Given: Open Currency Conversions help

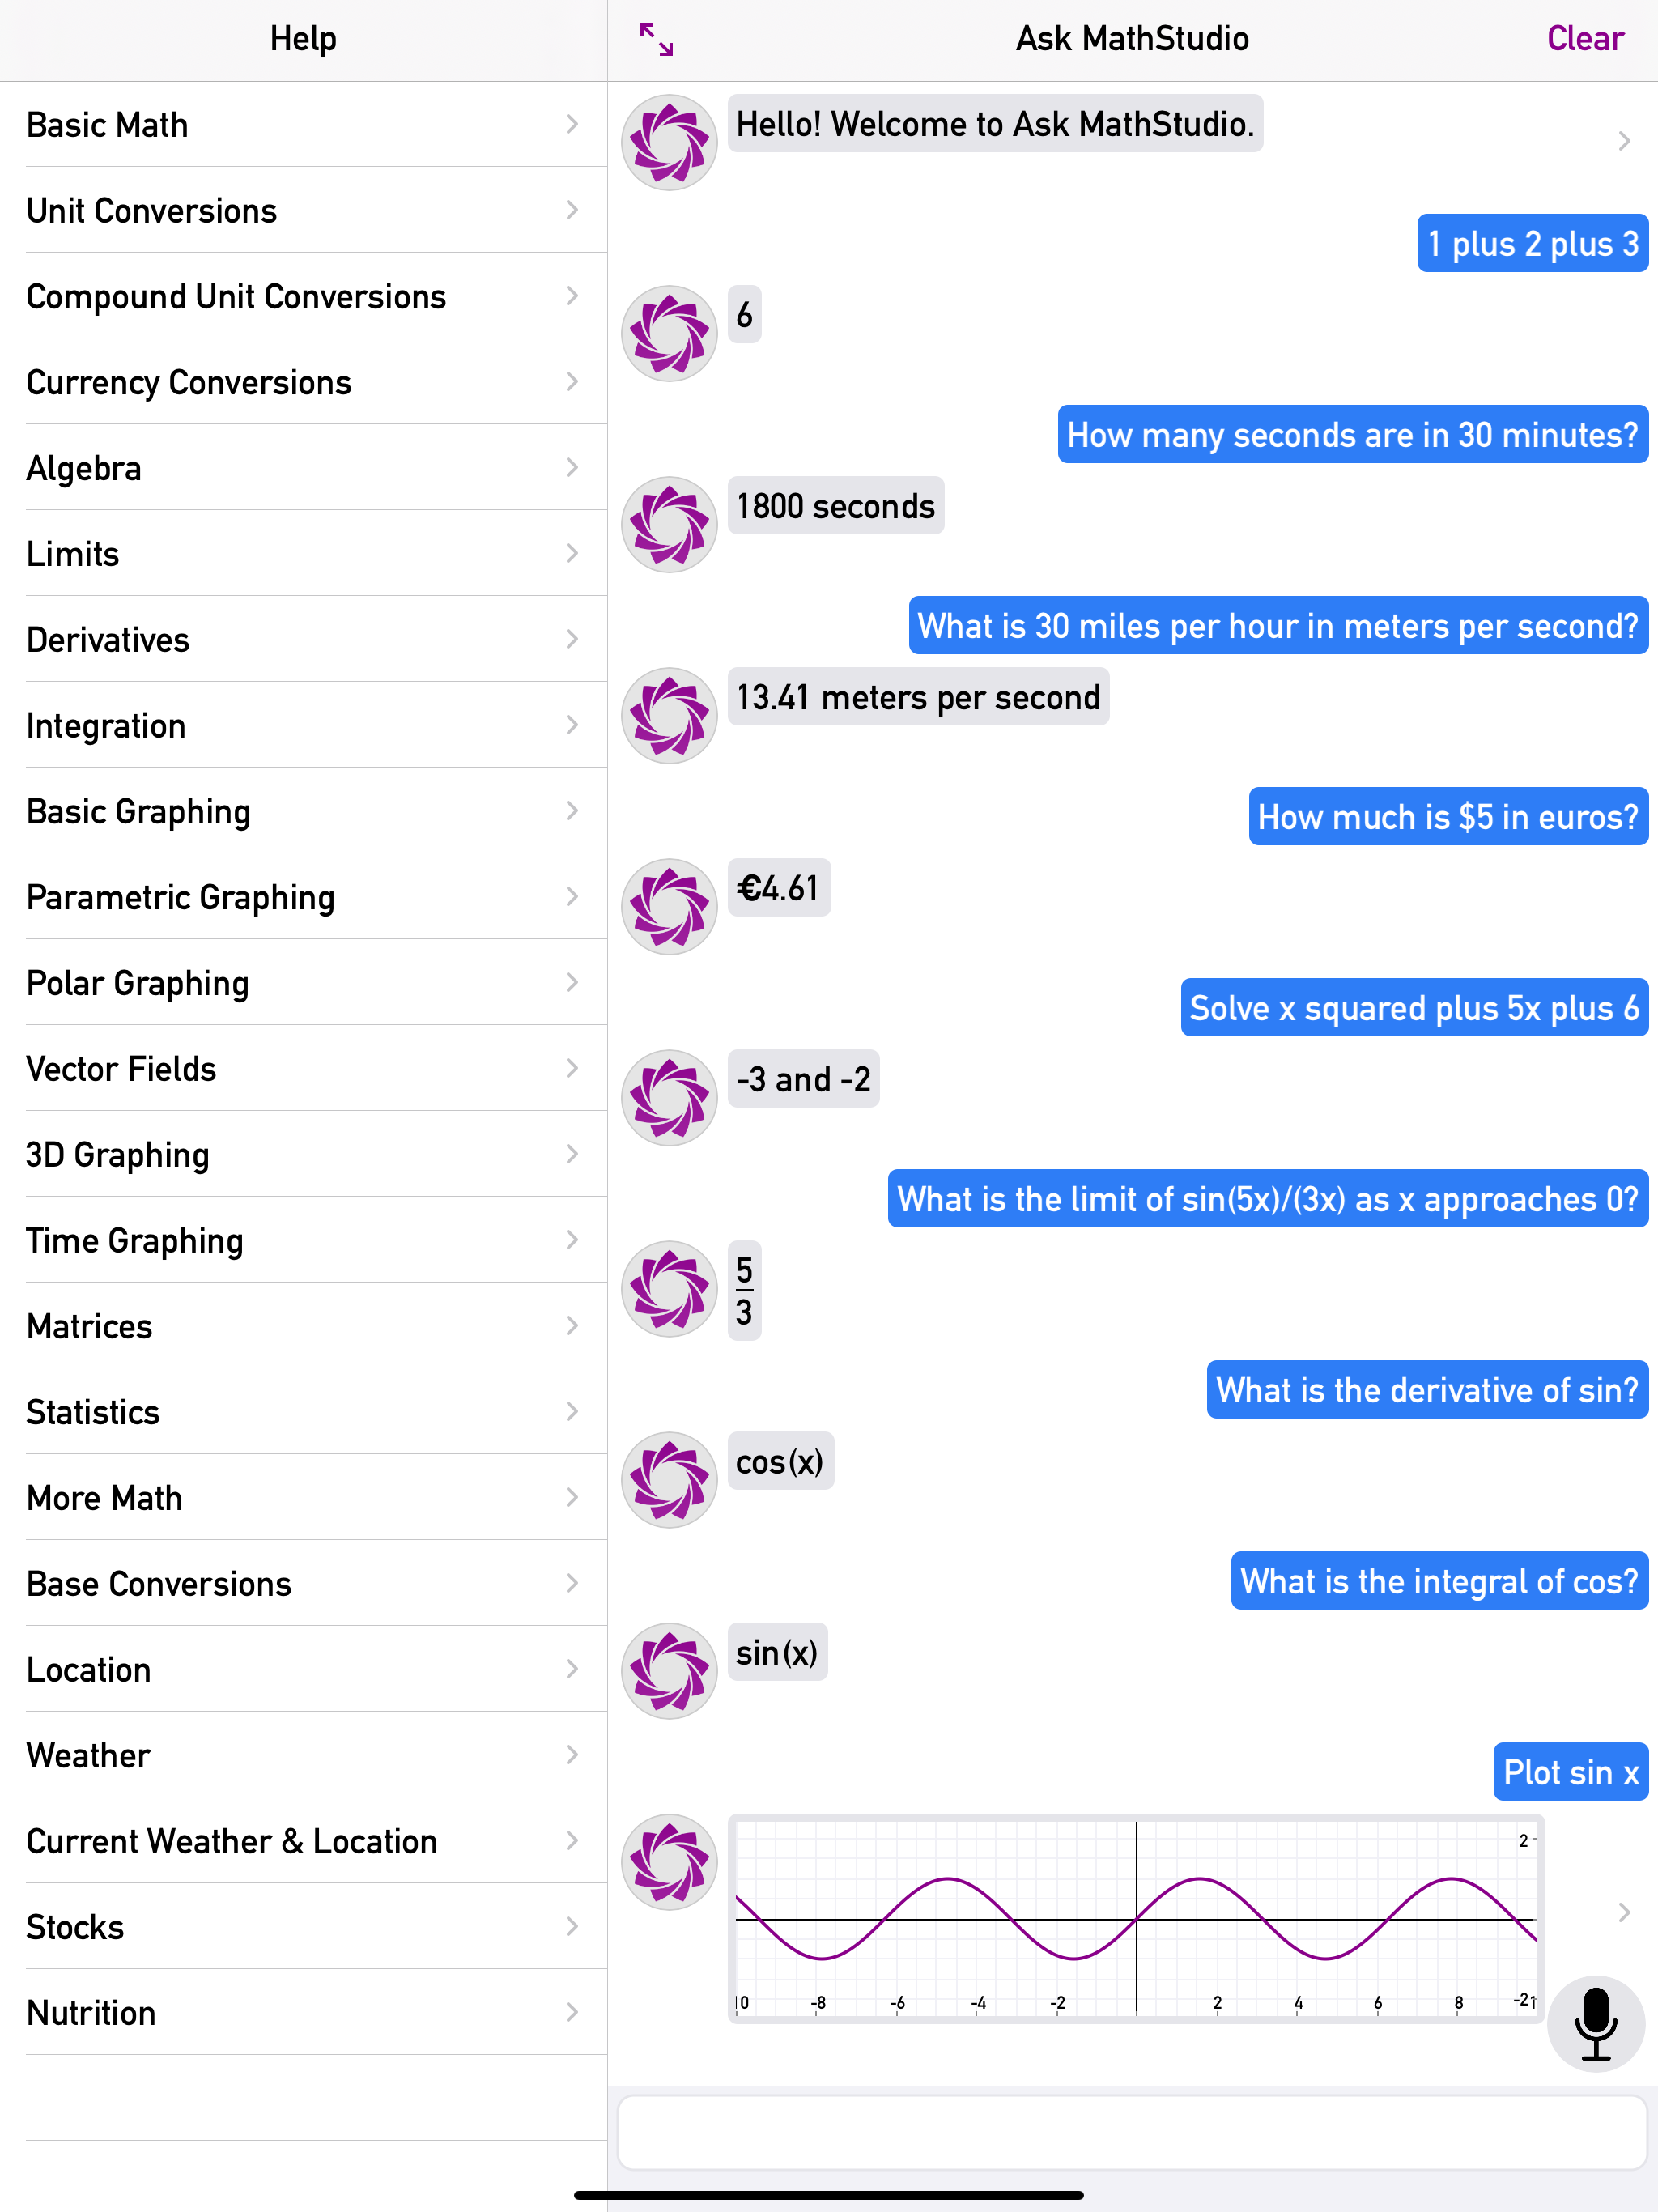Looking at the screenshot, I should pos(300,381).
